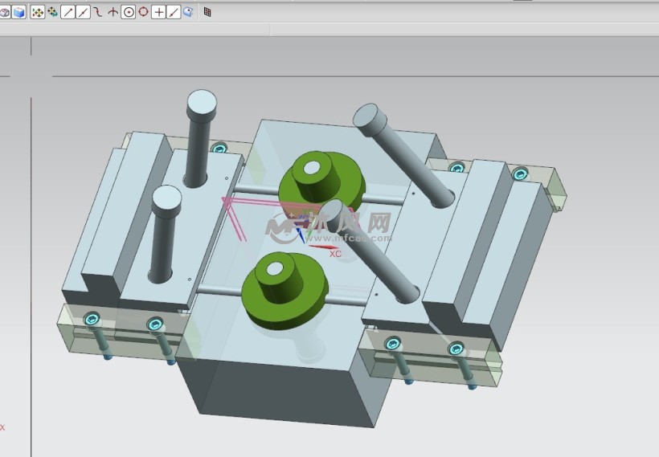The width and height of the screenshot is (659, 457).
Task: Pick the top-right angled pin
Action: pyautogui.click(x=402, y=153)
